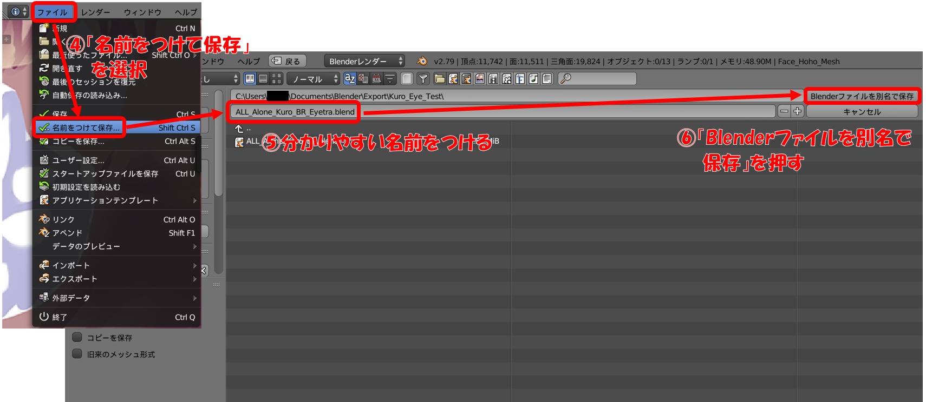Screen dimensions: 926x402
Task: Enable the 旧来のメッシュ形式 checkbox
Action: click(77, 354)
